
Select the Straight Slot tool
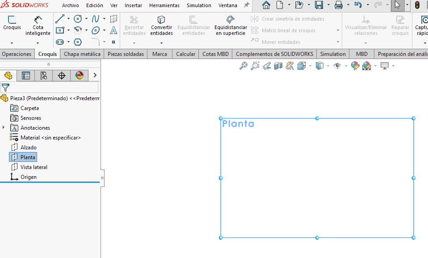[60, 42]
